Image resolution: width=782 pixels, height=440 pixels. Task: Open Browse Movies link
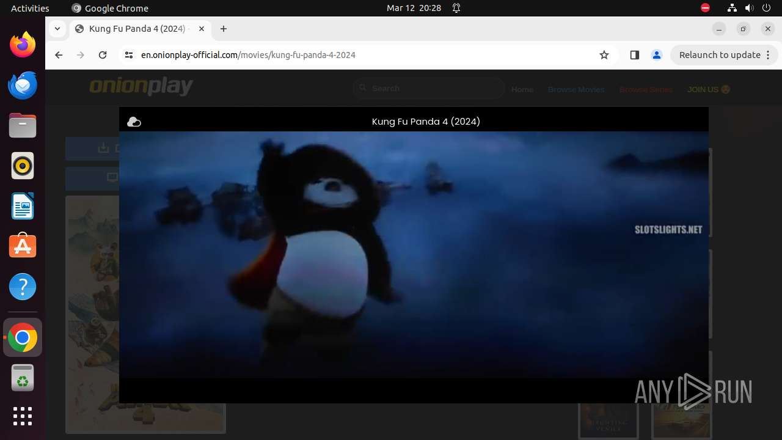576,89
